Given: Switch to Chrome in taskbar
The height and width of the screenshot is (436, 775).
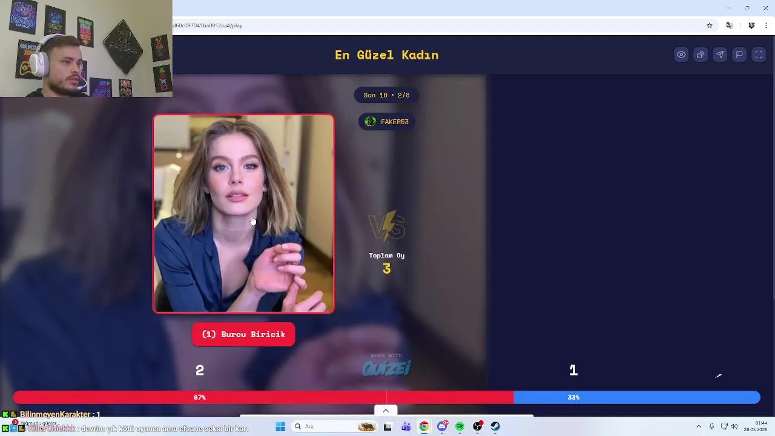Looking at the screenshot, I should [x=424, y=426].
